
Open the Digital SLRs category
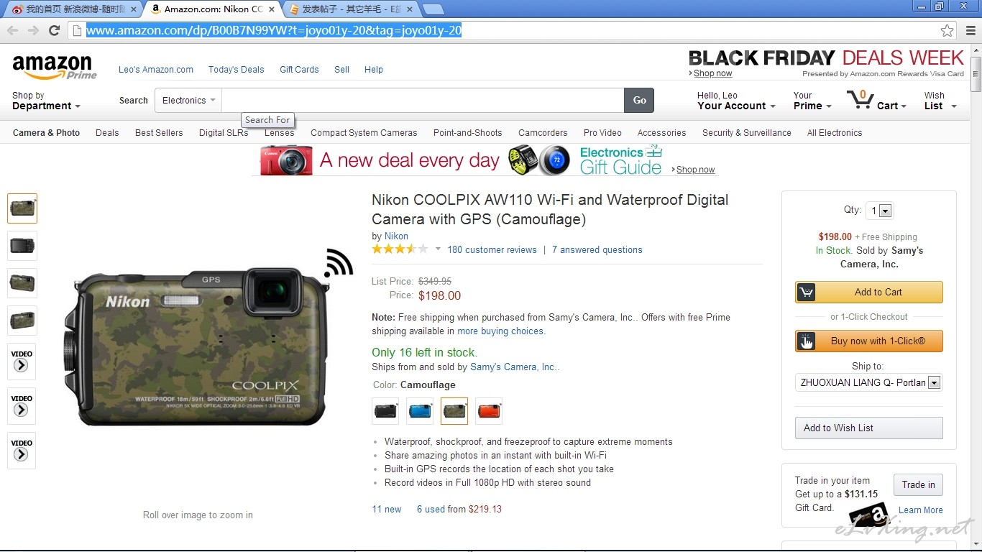tap(224, 133)
